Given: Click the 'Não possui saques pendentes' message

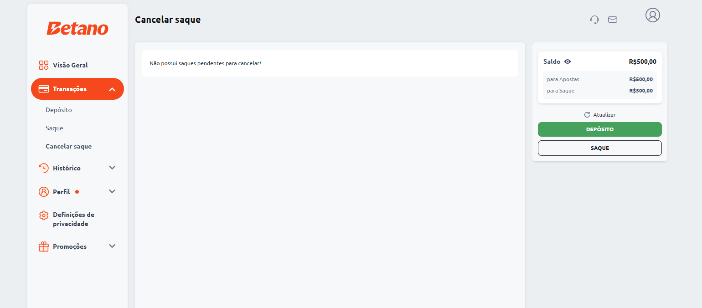Looking at the screenshot, I should (205, 63).
